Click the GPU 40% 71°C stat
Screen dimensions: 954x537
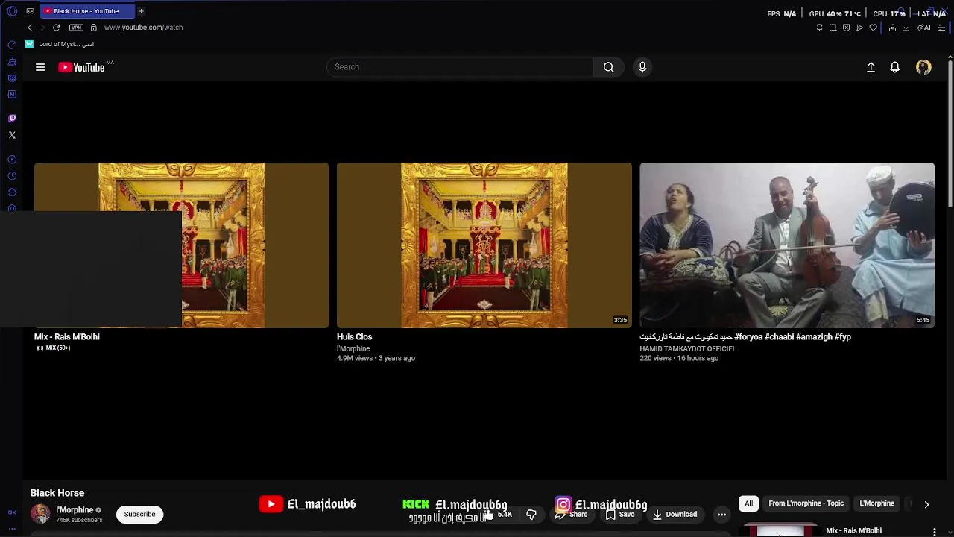pos(835,13)
